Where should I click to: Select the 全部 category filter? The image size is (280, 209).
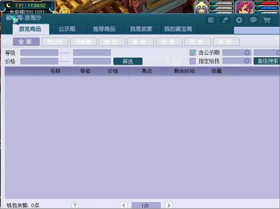click(x=26, y=42)
